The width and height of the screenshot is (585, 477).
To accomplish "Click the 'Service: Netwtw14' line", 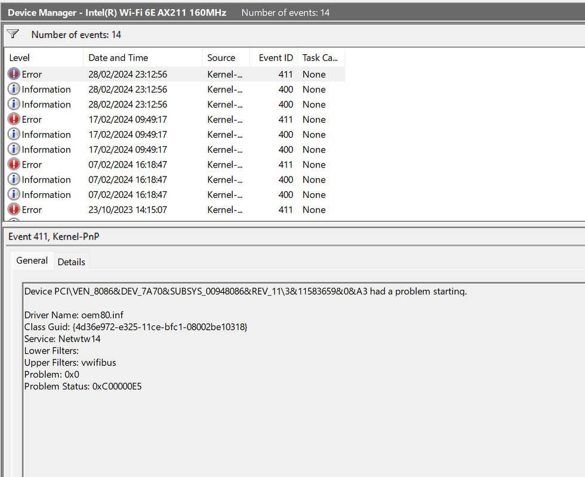I will click(62, 339).
